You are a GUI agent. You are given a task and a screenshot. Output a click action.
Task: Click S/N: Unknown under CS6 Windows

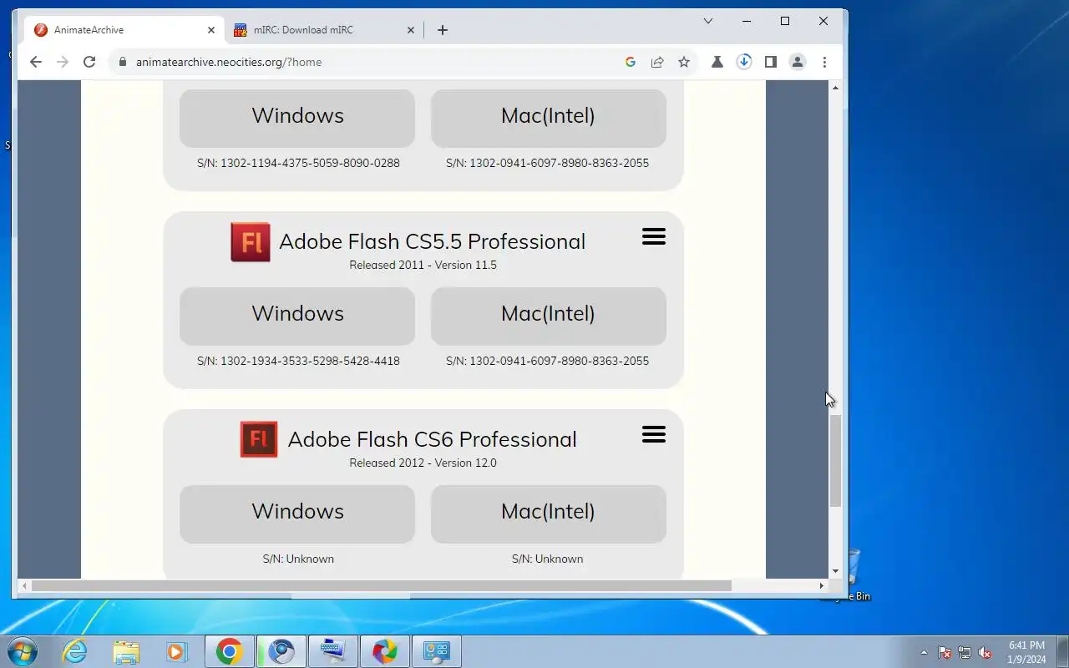point(298,559)
